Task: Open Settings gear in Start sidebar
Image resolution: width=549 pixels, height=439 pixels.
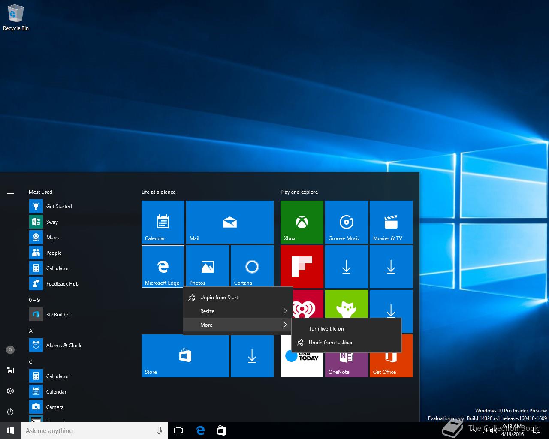Action: [10, 391]
